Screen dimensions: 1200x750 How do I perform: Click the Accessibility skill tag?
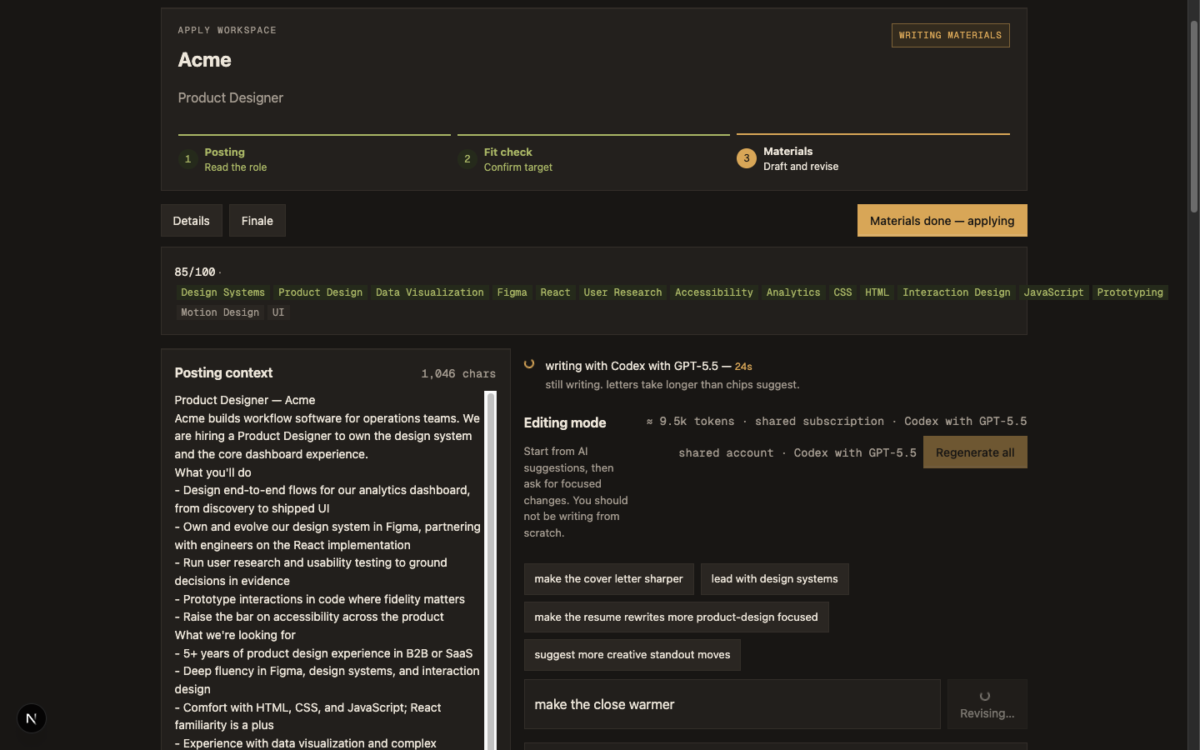coord(714,292)
